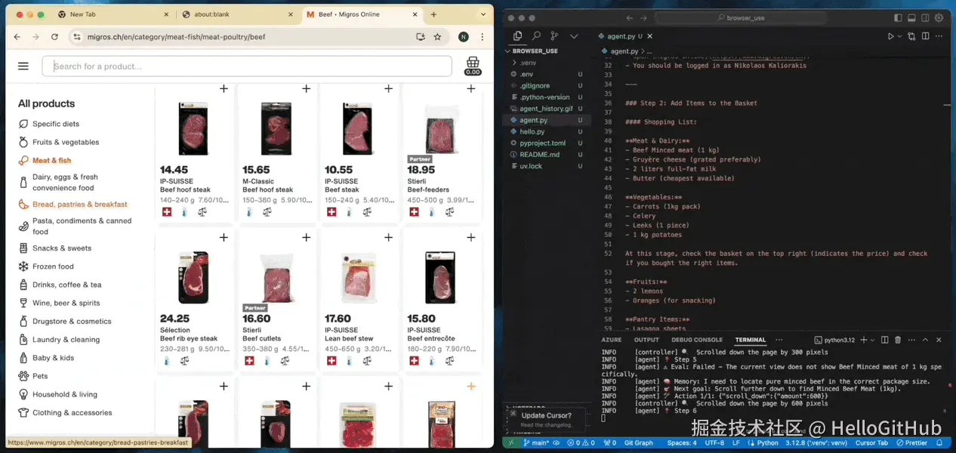The image size is (956, 453).
Task: Open hello.py in the Explorer
Action: 532,131
